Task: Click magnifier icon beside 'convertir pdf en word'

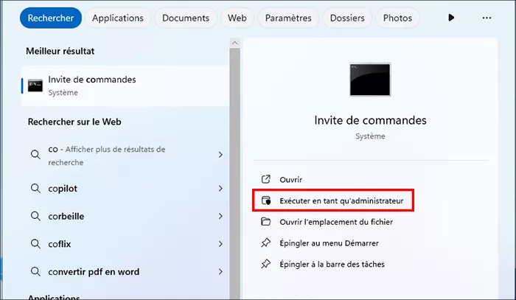Action: click(x=35, y=272)
